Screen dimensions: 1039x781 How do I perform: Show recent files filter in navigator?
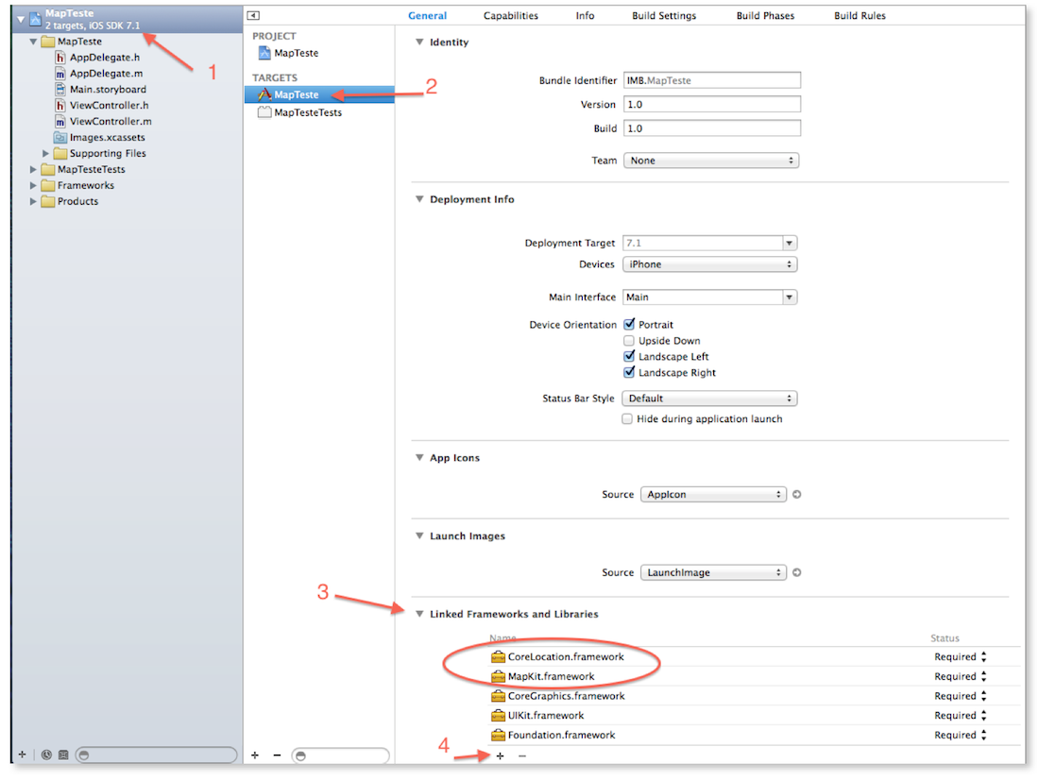click(46, 755)
